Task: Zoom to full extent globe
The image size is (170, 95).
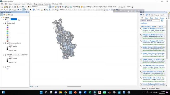Action: [10, 9]
